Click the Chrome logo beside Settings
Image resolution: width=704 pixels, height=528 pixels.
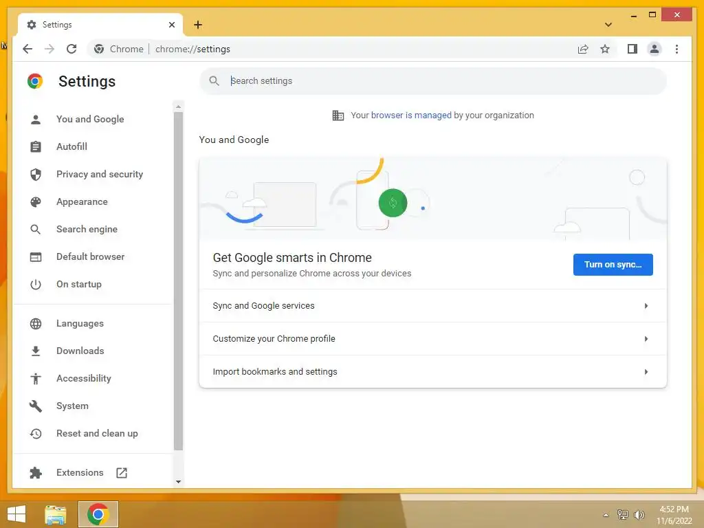(x=35, y=81)
